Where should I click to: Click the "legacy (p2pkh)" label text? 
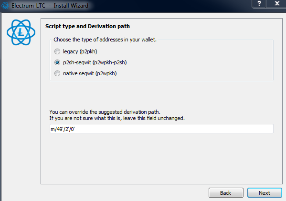point(80,51)
